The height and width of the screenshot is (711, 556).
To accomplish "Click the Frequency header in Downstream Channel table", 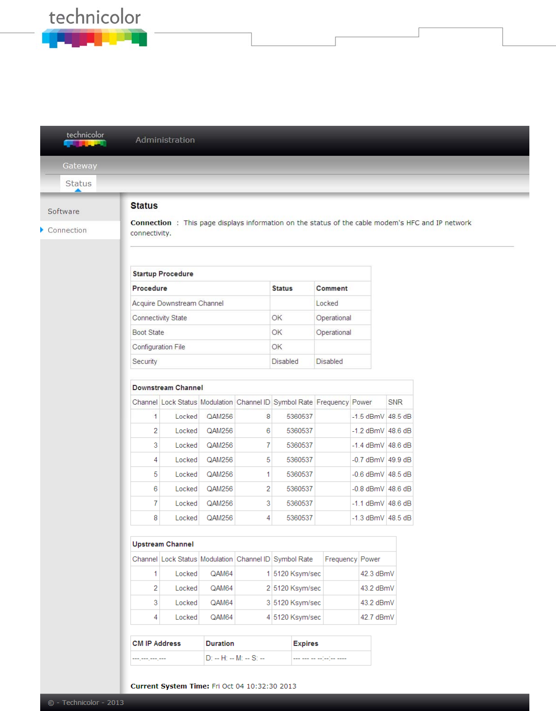I will pyautogui.click(x=333, y=402).
